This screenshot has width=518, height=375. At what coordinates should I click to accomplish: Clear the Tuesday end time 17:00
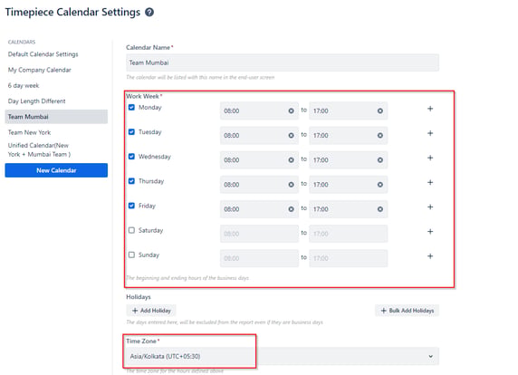coord(380,136)
